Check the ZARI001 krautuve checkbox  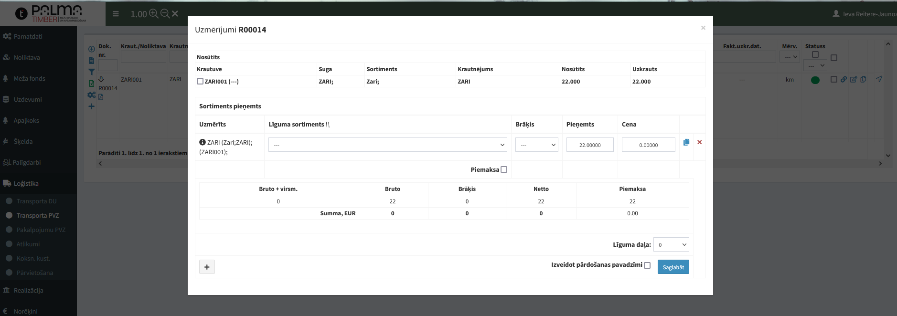coord(200,81)
